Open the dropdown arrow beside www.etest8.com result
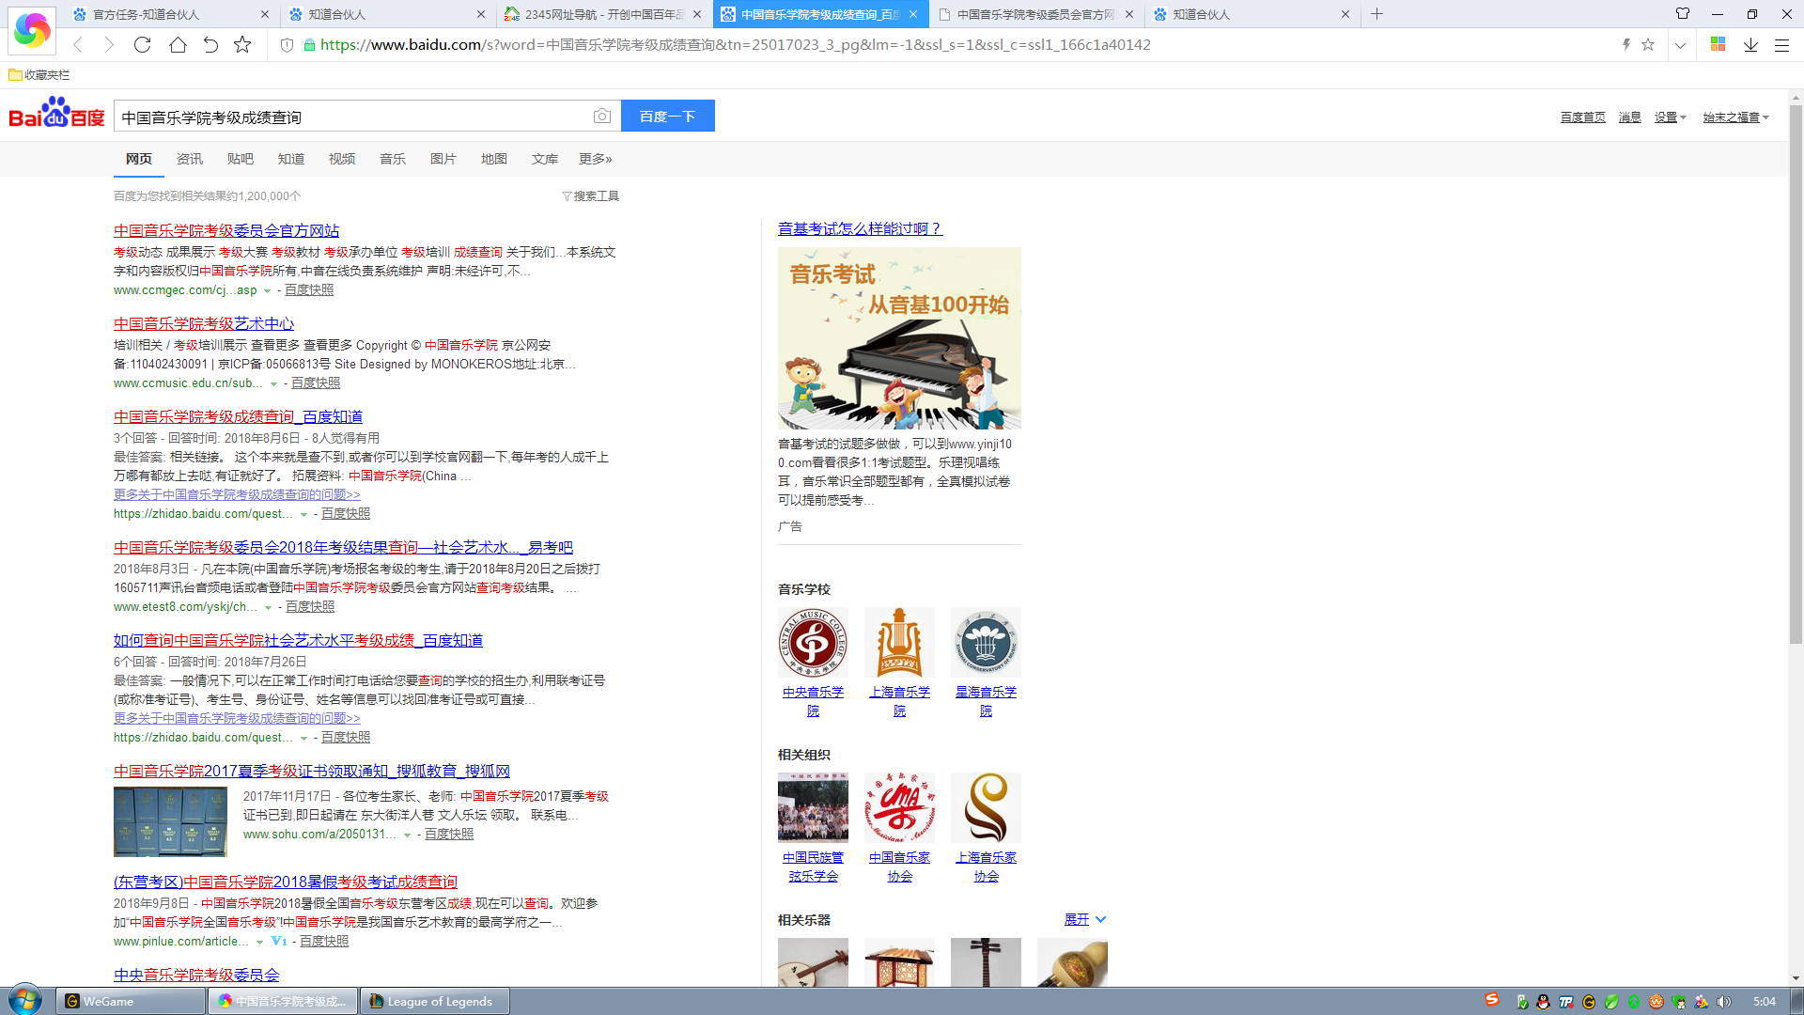1804x1015 pixels. tap(268, 608)
